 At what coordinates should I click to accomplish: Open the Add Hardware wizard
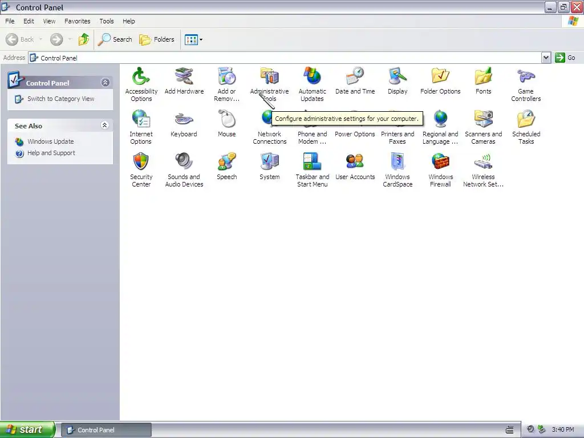click(184, 80)
